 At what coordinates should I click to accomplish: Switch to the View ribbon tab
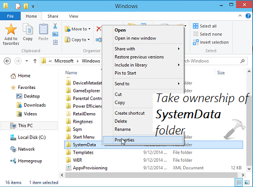click(73, 16)
